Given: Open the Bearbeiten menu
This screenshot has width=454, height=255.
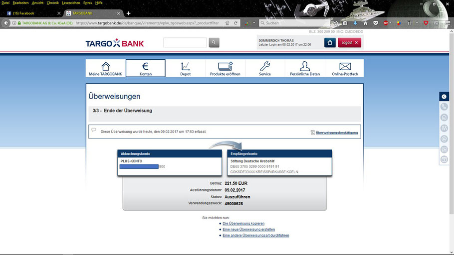Looking at the screenshot, I should [20, 3].
